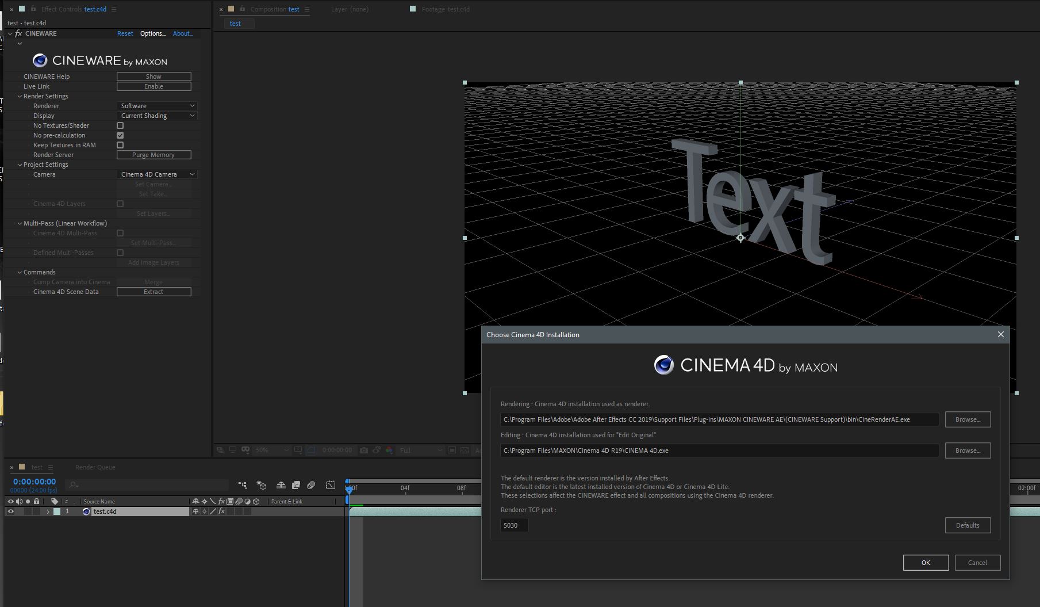Hide the test.c4d layer with eye icon
1040x607 pixels.
point(10,511)
